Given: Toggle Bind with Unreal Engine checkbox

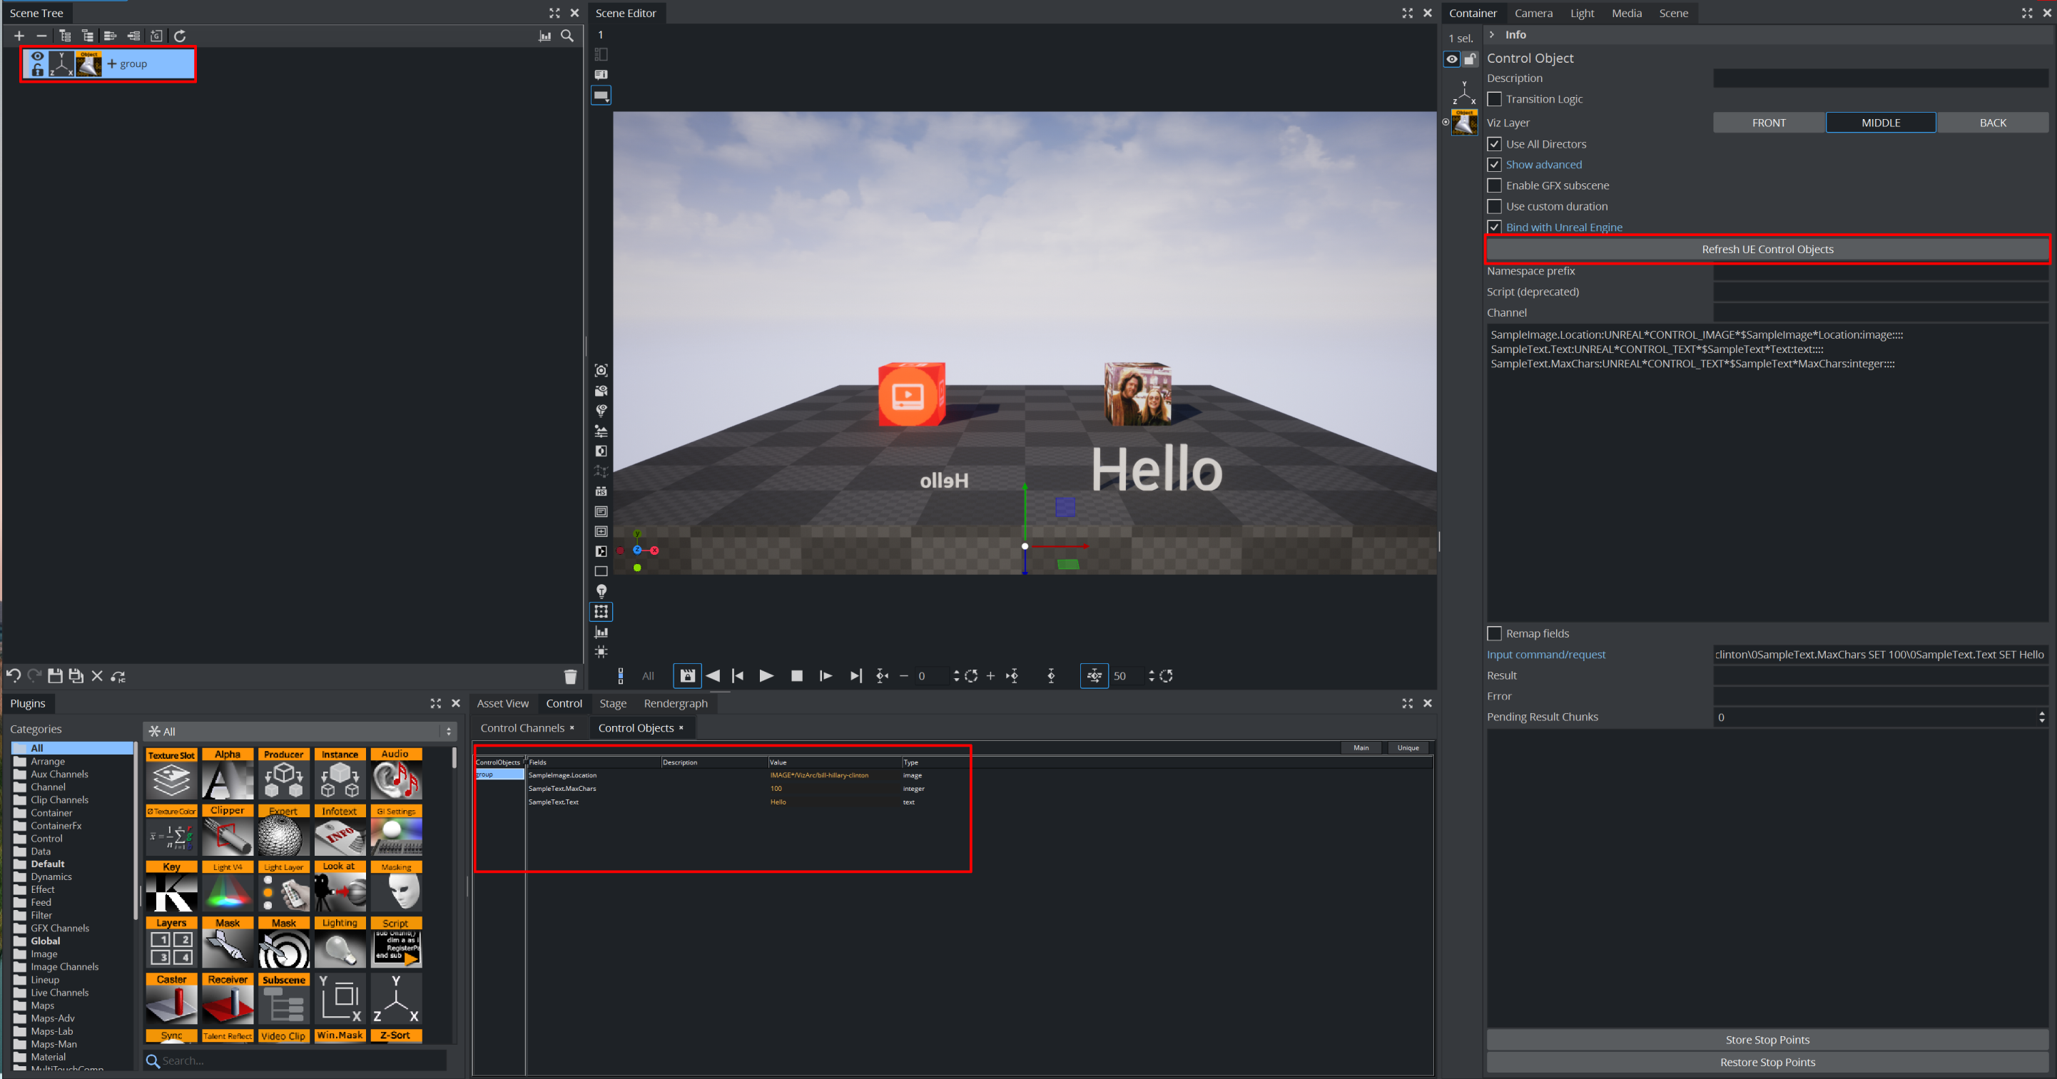Looking at the screenshot, I should (1493, 226).
